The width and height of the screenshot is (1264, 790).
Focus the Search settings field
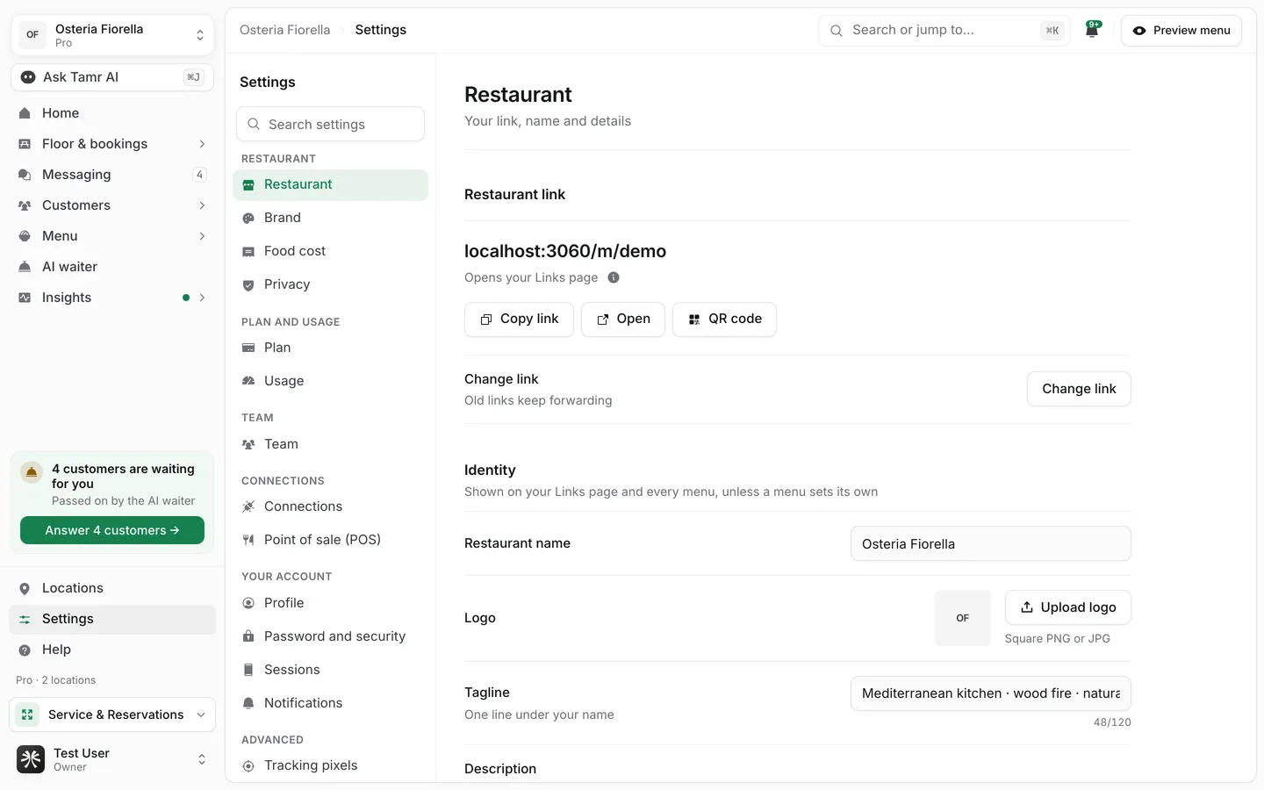coord(330,125)
